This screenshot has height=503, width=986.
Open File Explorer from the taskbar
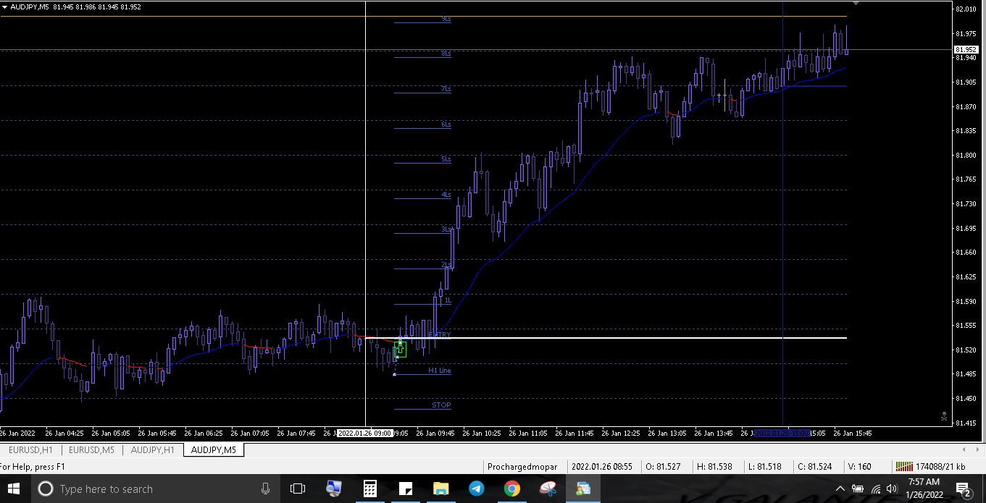pos(440,489)
